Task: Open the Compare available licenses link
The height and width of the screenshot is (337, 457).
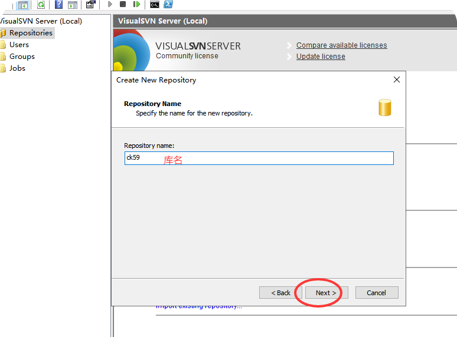Action: [342, 45]
